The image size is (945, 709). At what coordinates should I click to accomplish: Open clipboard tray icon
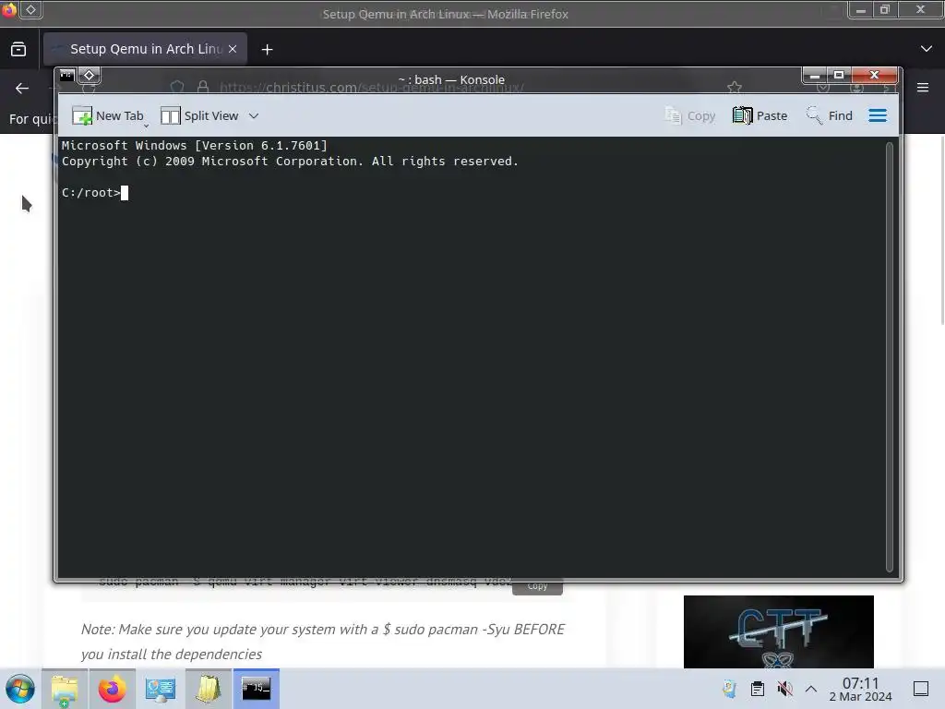758,689
